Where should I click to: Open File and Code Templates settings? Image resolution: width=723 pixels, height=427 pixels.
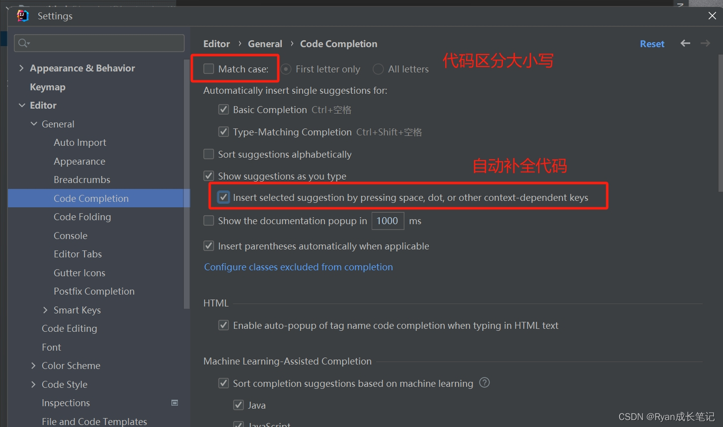[94, 422]
